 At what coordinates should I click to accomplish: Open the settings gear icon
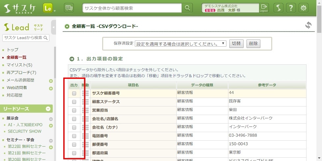coord(304,8)
